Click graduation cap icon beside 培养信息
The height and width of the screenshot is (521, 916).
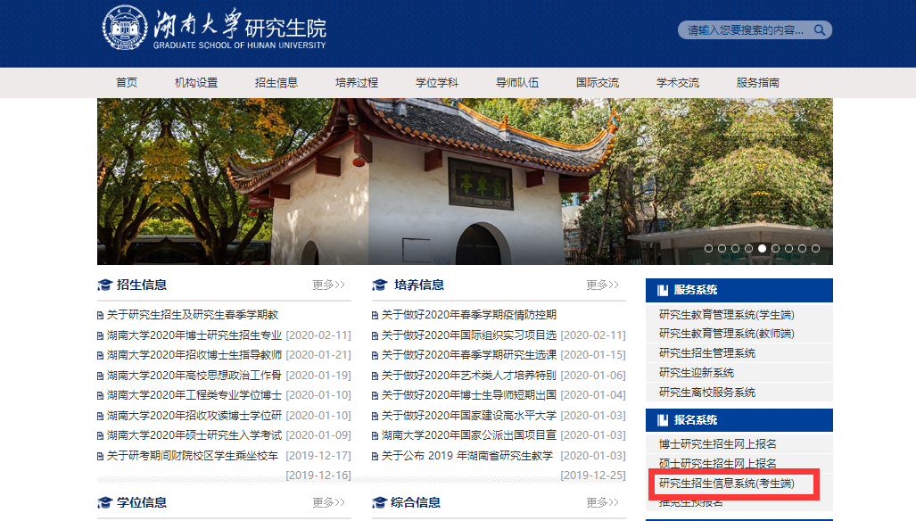[379, 285]
